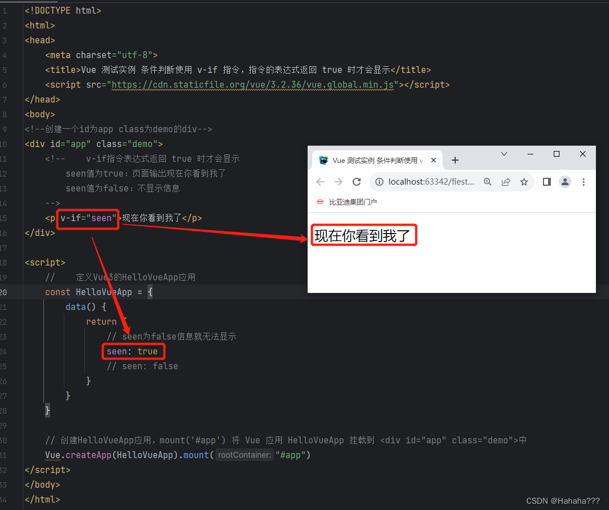Screen dimensions: 609x510
Task: Click the "#app" string argument
Action: point(291,455)
